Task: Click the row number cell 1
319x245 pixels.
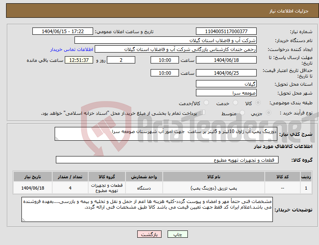Action: pos(306,188)
